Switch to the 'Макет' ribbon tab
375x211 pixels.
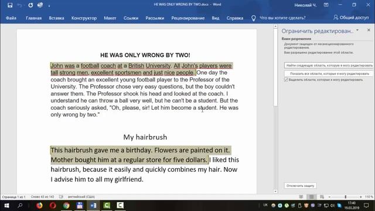click(x=110, y=18)
